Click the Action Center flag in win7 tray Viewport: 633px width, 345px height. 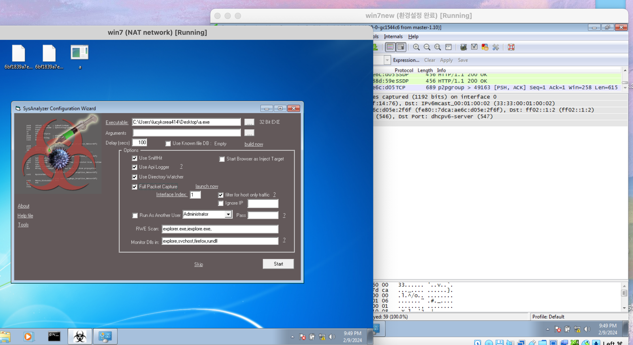[302, 337]
